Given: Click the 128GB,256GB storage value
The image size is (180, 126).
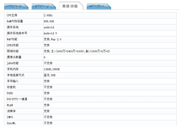Looking at the screenshot, I should pos(52,69).
